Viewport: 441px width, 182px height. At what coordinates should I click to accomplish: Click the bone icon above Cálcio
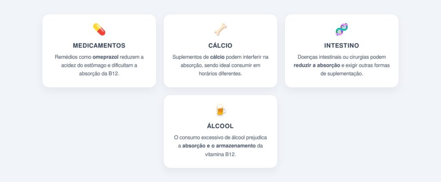coord(220,29)
